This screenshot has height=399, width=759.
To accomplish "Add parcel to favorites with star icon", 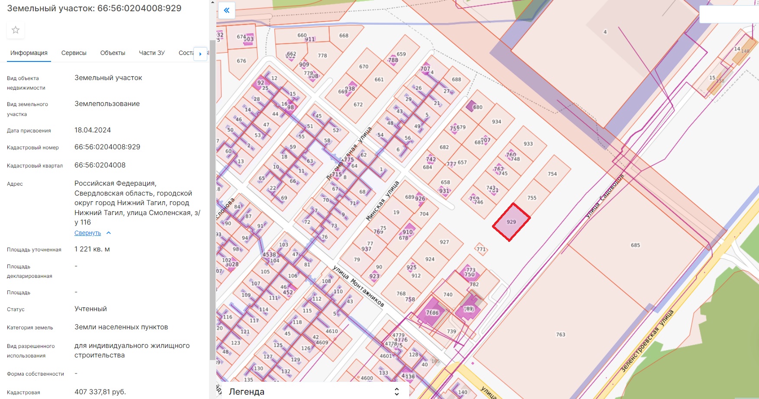I will [x=16, y=30].
